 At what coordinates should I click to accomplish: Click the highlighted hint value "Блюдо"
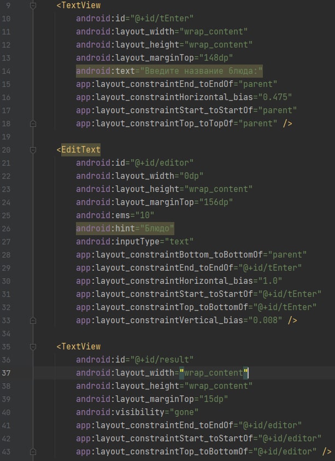click(157, 229)
